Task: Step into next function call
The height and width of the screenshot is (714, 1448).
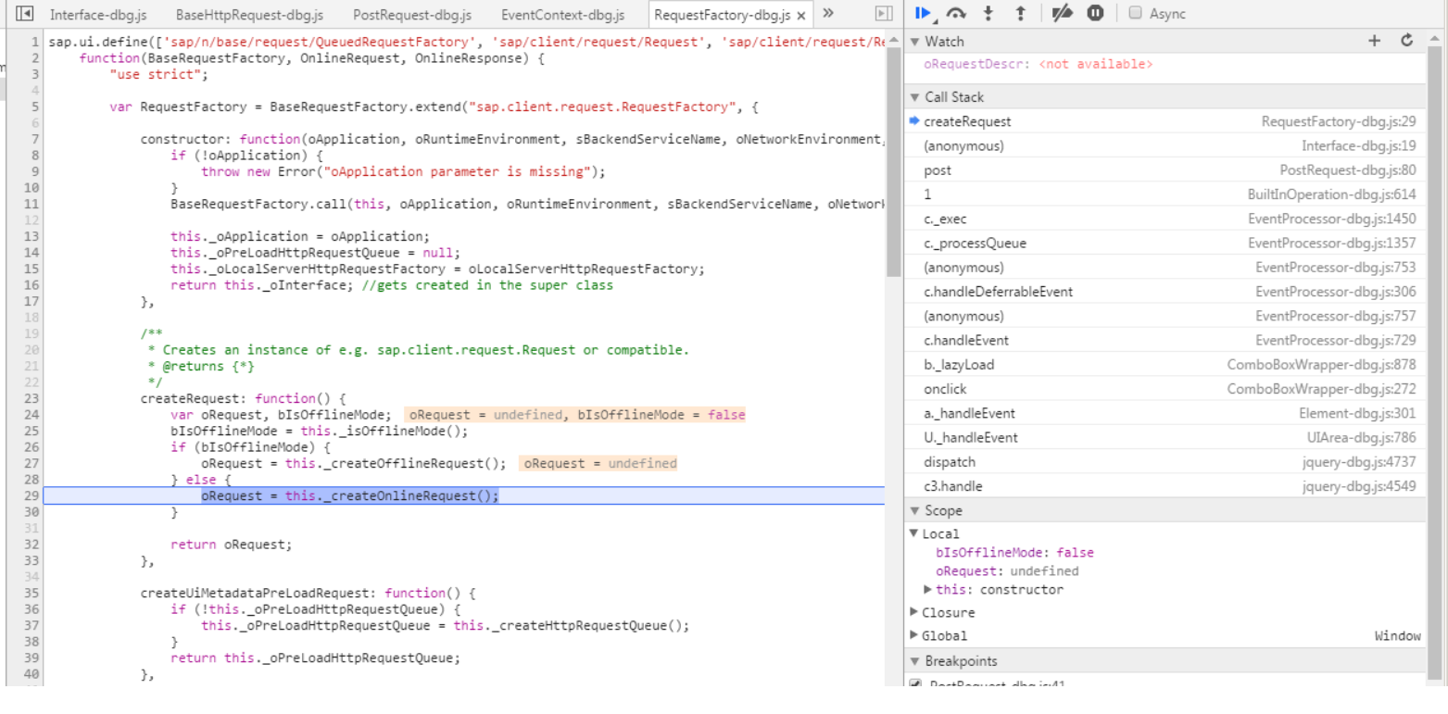Action: click(x=988, y=13)
